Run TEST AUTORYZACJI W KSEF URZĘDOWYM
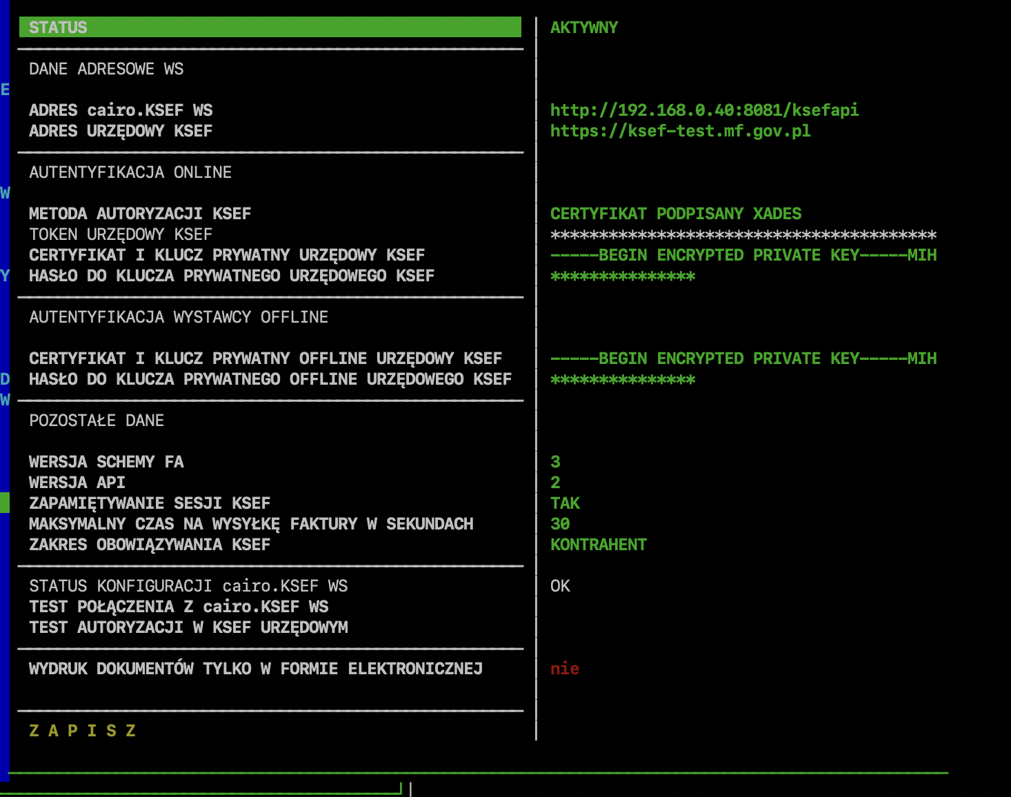Screen dimensions: 1011x797 point(188,627)
